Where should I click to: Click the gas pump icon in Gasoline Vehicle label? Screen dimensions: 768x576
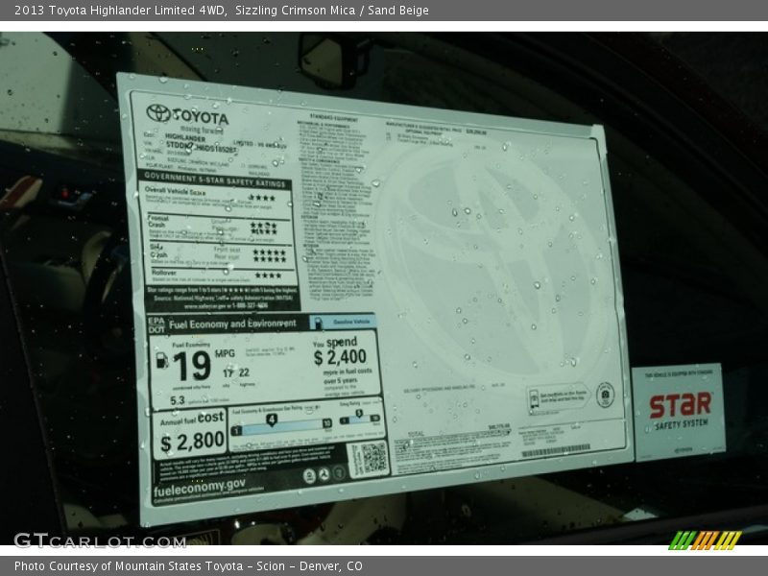(318, 323)
